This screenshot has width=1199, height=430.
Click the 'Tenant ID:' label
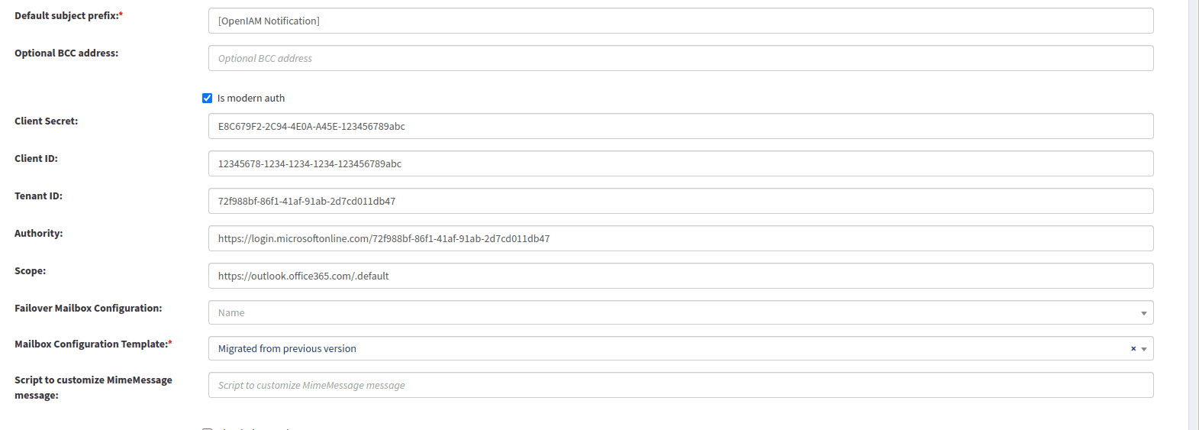pos(38,196)
